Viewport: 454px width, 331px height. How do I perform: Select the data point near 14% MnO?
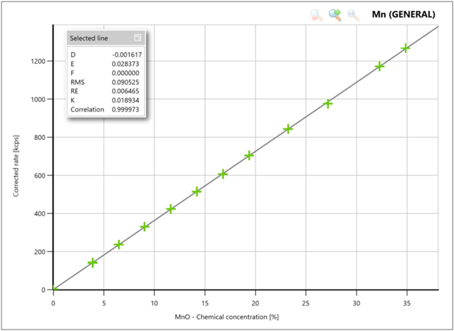click(196, 191)
